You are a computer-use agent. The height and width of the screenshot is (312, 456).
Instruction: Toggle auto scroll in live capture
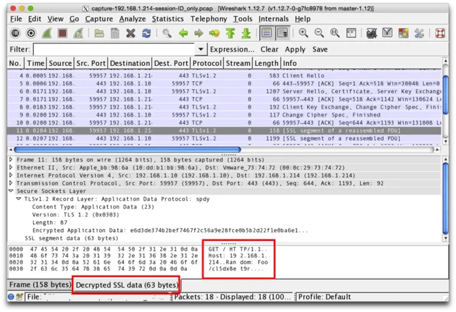point(282,33)
